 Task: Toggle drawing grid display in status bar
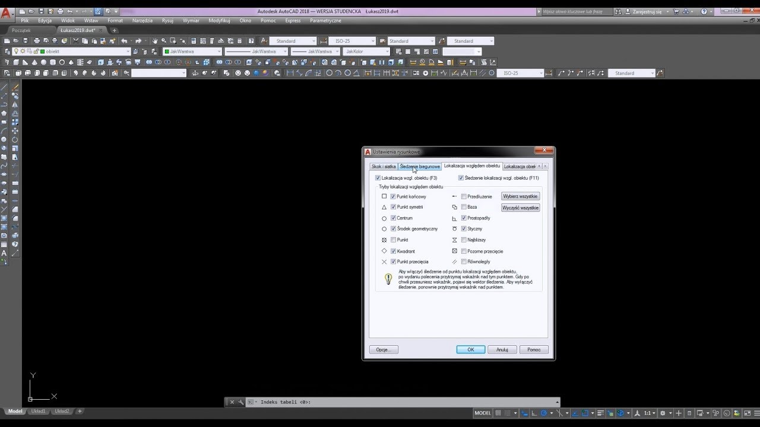coord(498,413)
